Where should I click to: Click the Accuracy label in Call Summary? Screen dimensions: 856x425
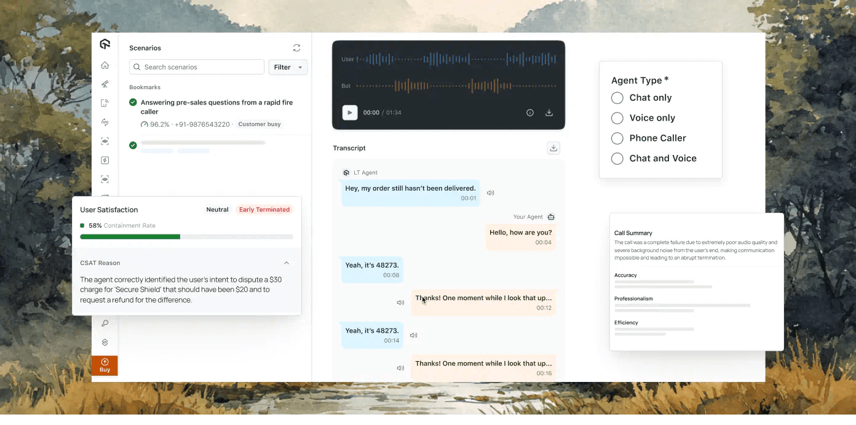[625, 276]
